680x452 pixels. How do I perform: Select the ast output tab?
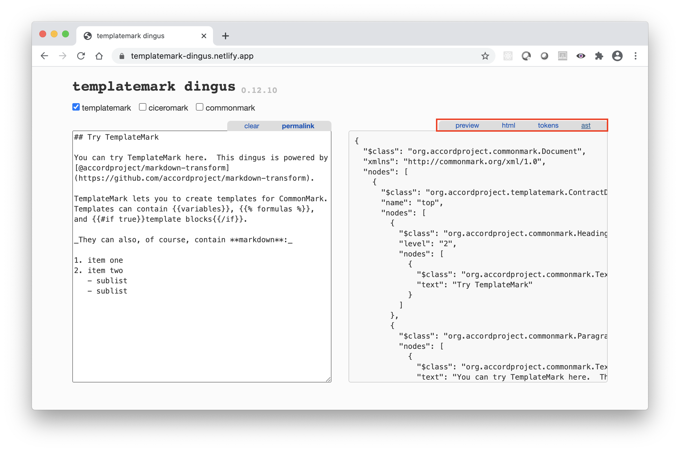tap(585, 125)
